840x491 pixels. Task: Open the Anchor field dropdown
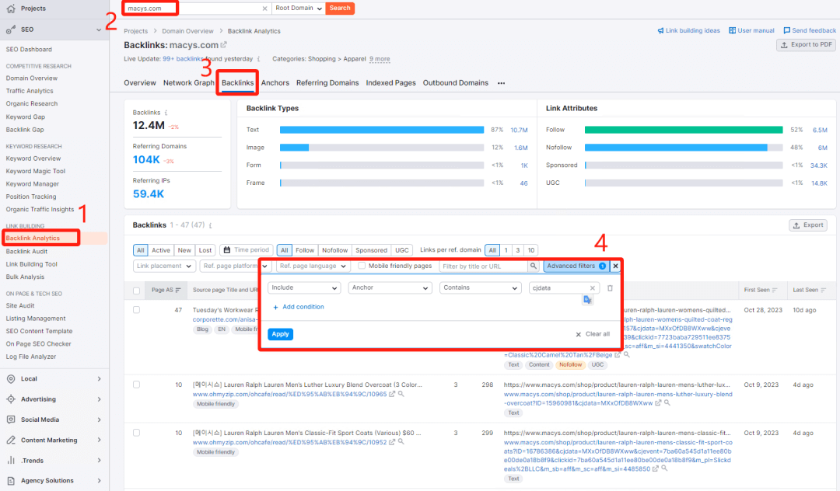pos(390,287)
